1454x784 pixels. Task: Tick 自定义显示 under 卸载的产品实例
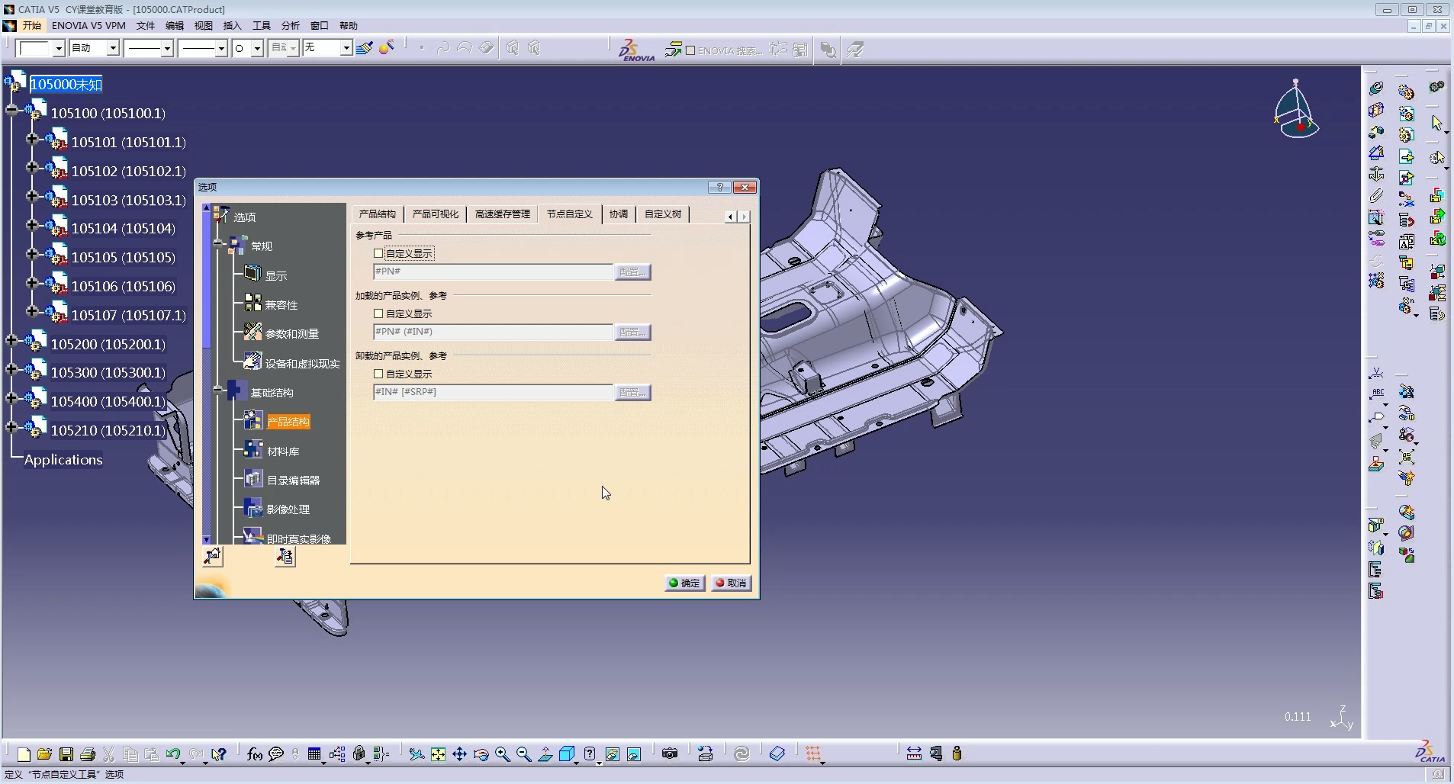click(378, 374)
